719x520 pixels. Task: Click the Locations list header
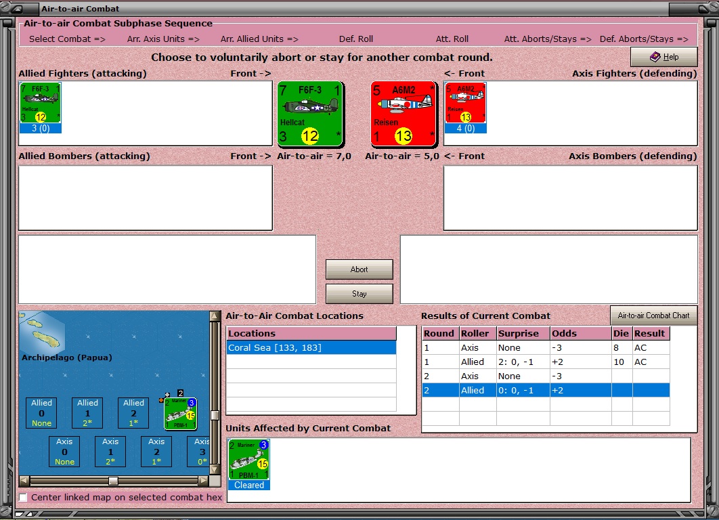[311, 333]
